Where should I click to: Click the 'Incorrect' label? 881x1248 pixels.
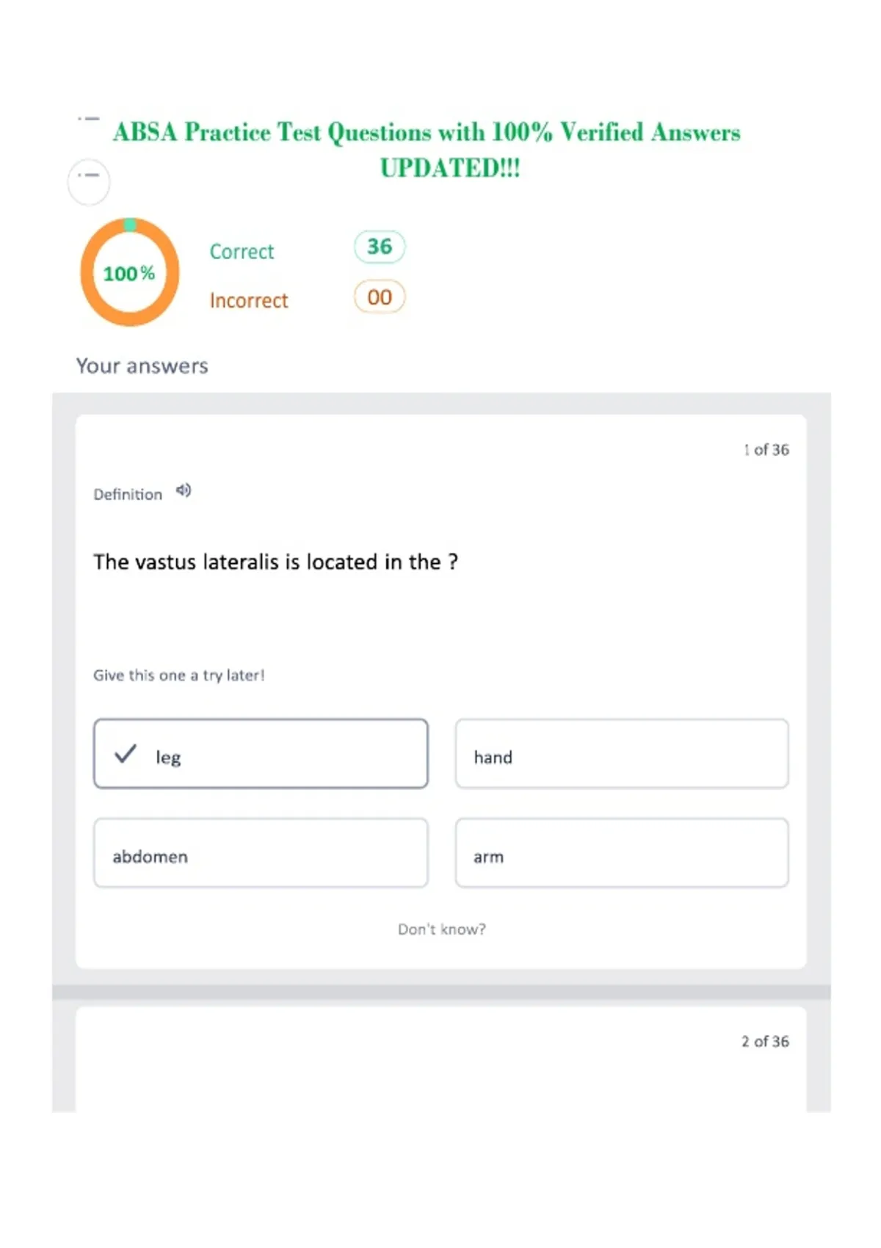(x=249, y=301)
